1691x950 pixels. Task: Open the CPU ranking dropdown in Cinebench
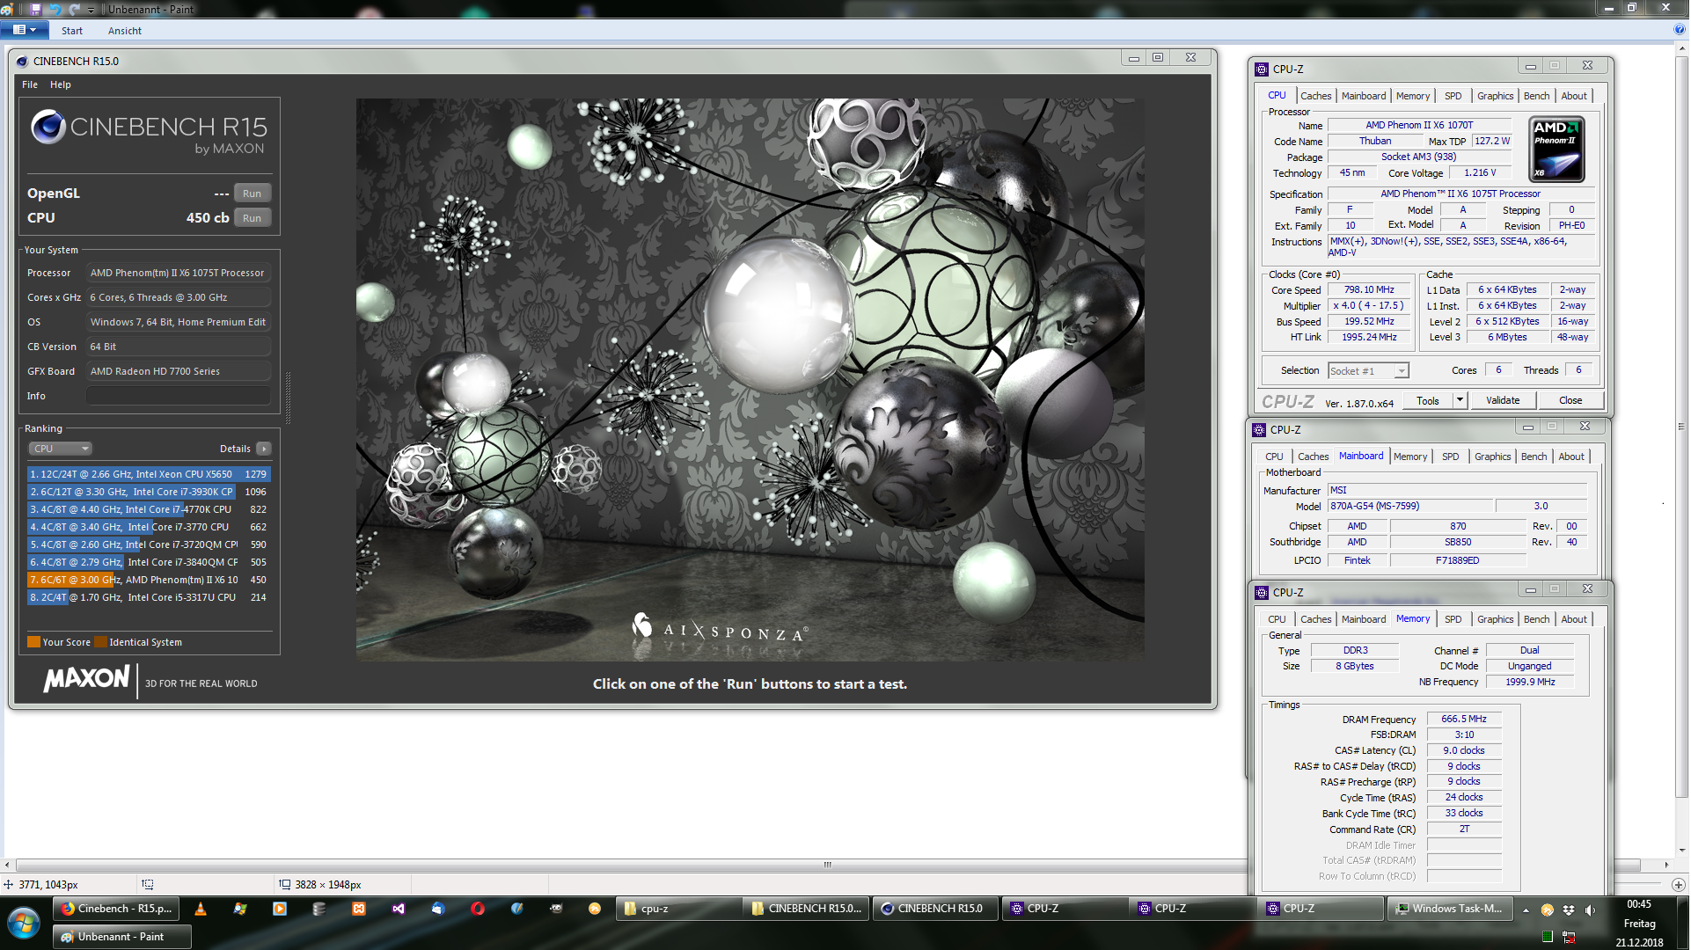[x=61, y=449]
